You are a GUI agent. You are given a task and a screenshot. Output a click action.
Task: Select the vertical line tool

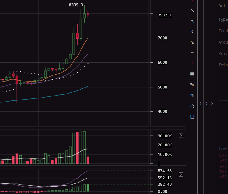pos(192,64)
